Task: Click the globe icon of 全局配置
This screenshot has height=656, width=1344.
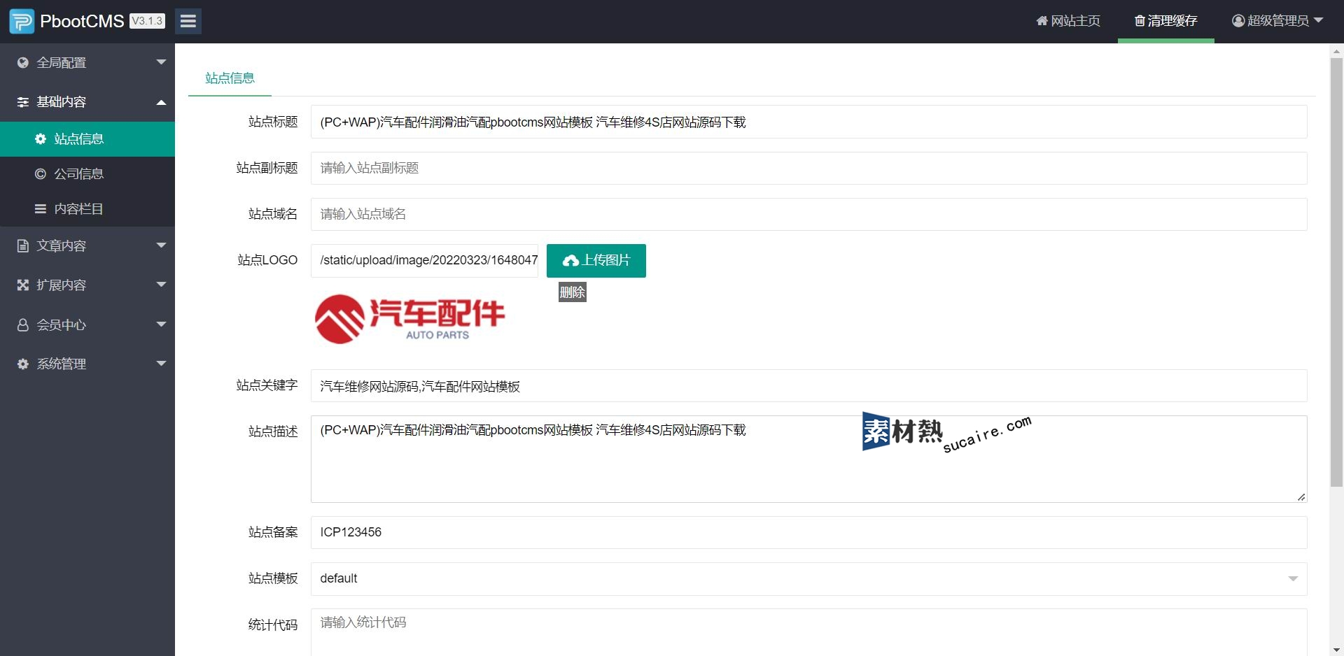Action: [23, 62]
